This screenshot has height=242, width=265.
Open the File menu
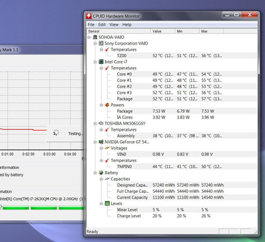point(91,25)
